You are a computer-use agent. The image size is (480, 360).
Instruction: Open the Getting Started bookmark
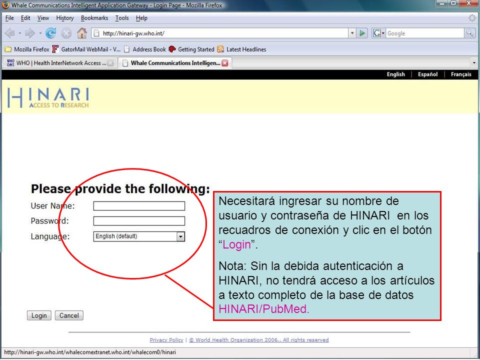coord(191,49)
